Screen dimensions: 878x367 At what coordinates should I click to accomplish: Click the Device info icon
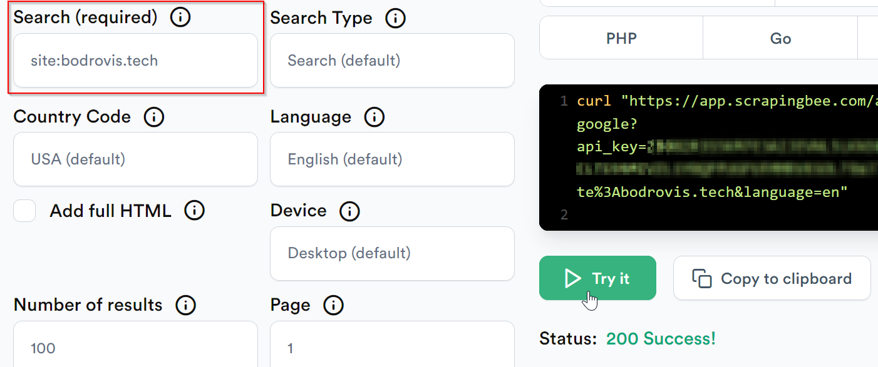(x=350, y=211)
